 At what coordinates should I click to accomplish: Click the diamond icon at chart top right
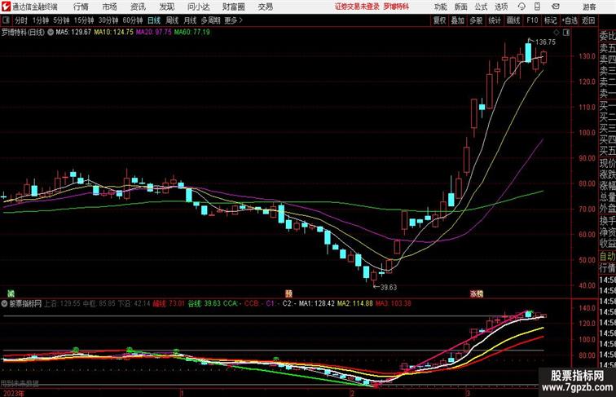[x=557, y=33]
